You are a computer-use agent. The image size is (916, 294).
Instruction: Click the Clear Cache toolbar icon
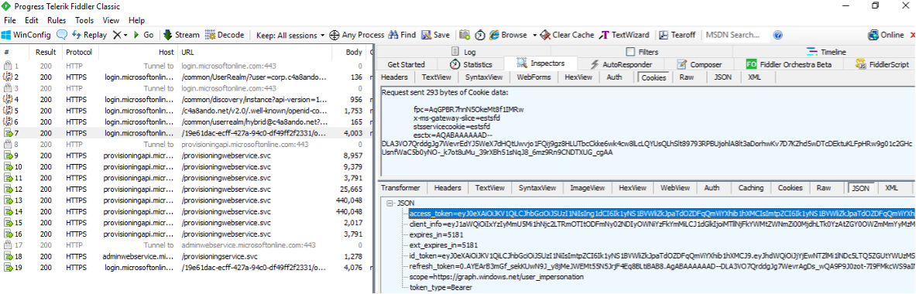pyautogui.click(x=544, y=35)
